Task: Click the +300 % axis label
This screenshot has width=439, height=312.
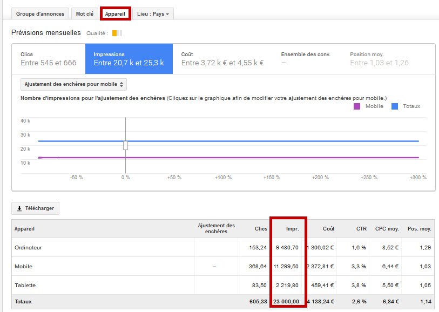Action: point(418,178)
